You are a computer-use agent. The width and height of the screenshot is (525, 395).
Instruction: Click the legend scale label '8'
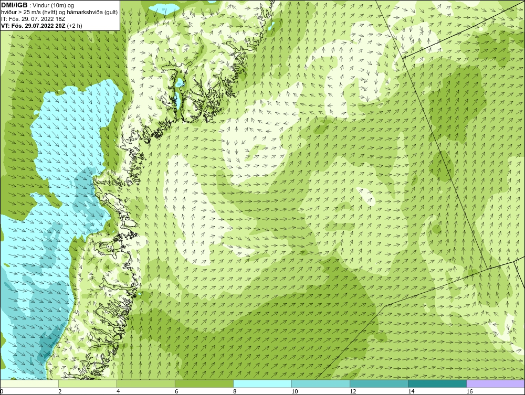235,391
